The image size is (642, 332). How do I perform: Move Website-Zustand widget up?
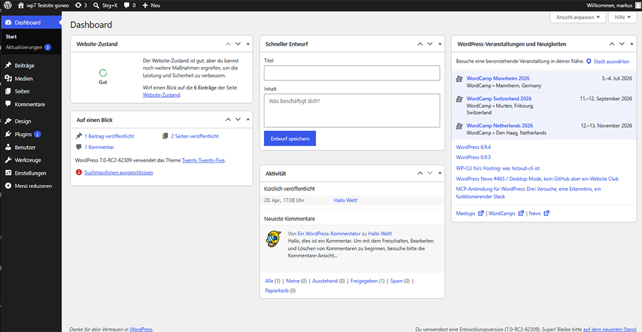[x=228, y=44]
